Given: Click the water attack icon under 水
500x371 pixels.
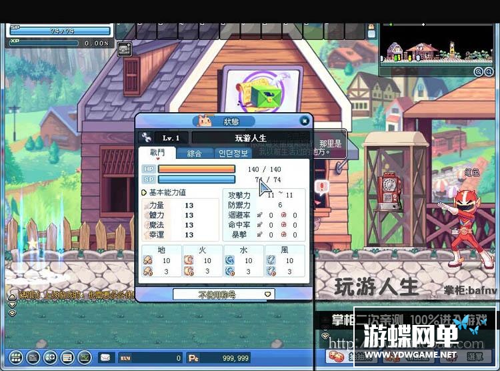Looking at the screenshot, I should tap(229, 260).
